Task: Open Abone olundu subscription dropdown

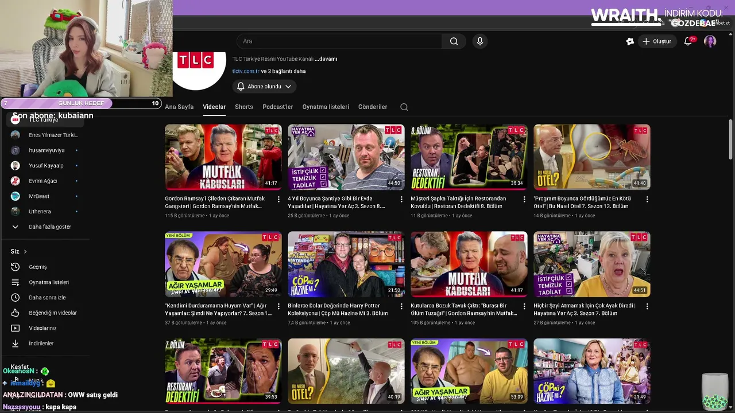Action: [x=264, y=86]
